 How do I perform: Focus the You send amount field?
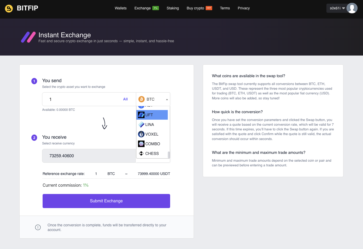(81, 99)
